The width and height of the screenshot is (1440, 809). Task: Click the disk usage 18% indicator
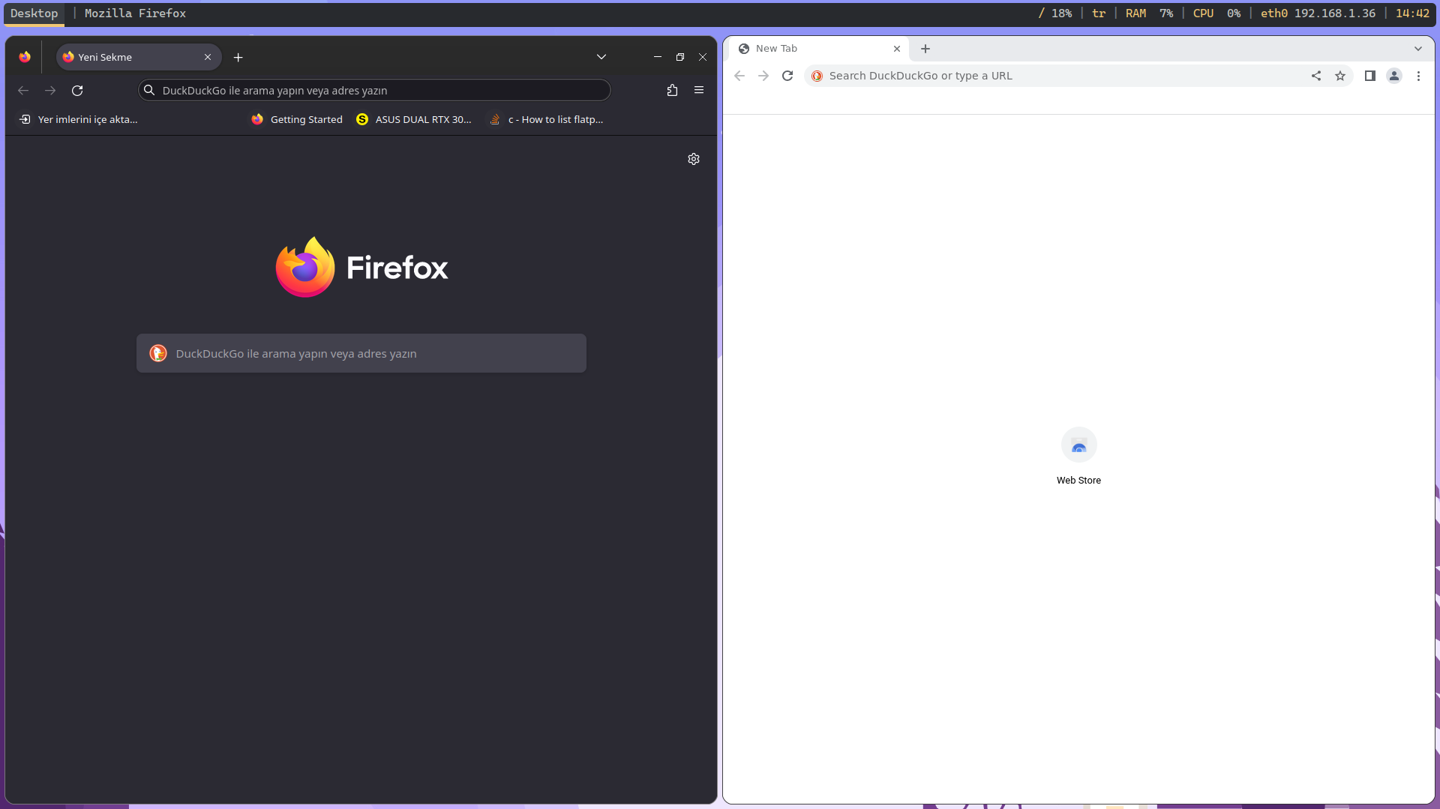tap(1055, 13)
